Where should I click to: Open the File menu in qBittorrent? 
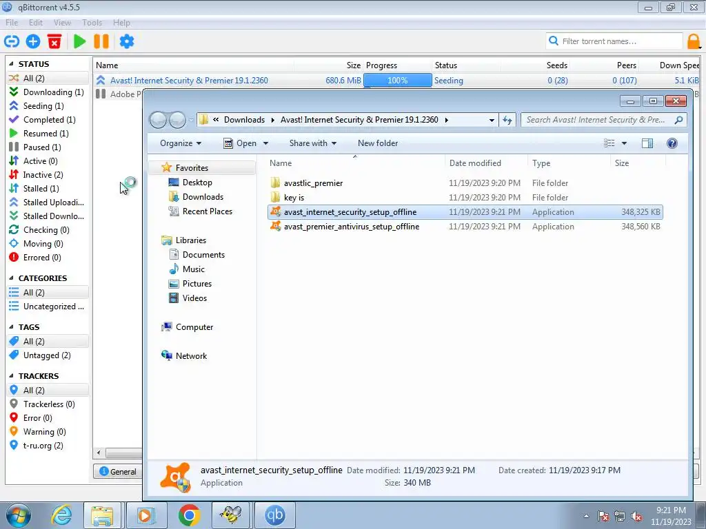click(x=12, y=23)
